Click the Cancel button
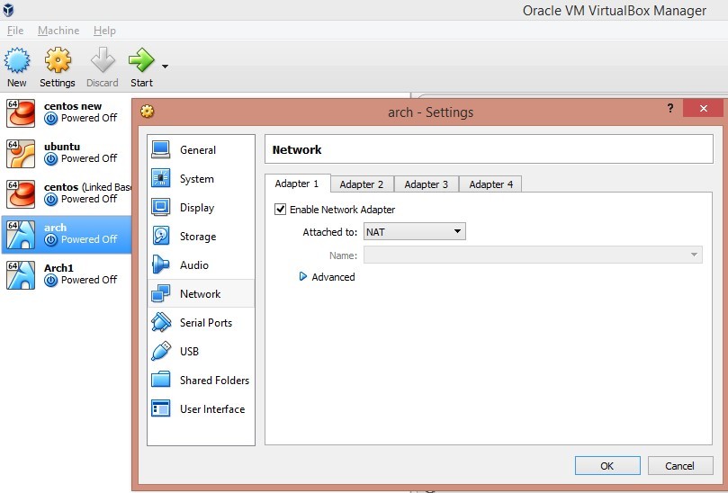 click(680, 466)
